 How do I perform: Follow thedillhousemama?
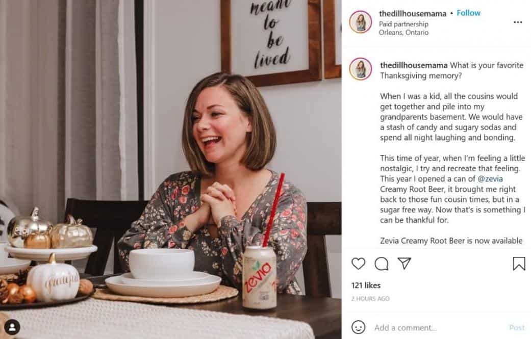click(x=469, y=13)
